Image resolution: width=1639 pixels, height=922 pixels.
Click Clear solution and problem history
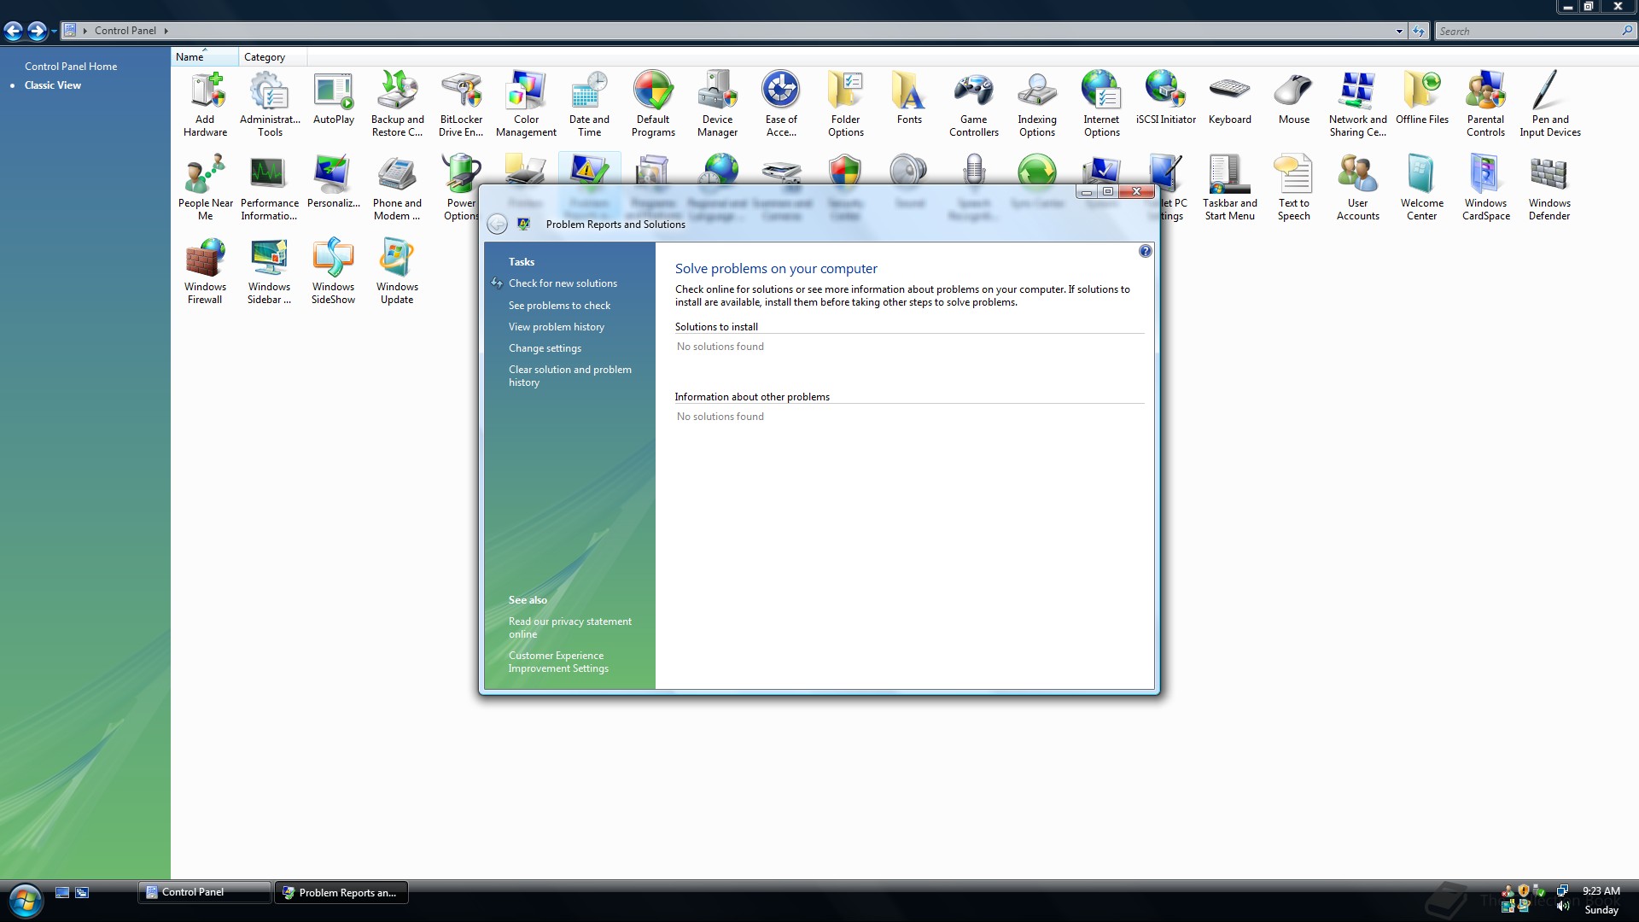point(569,376)
